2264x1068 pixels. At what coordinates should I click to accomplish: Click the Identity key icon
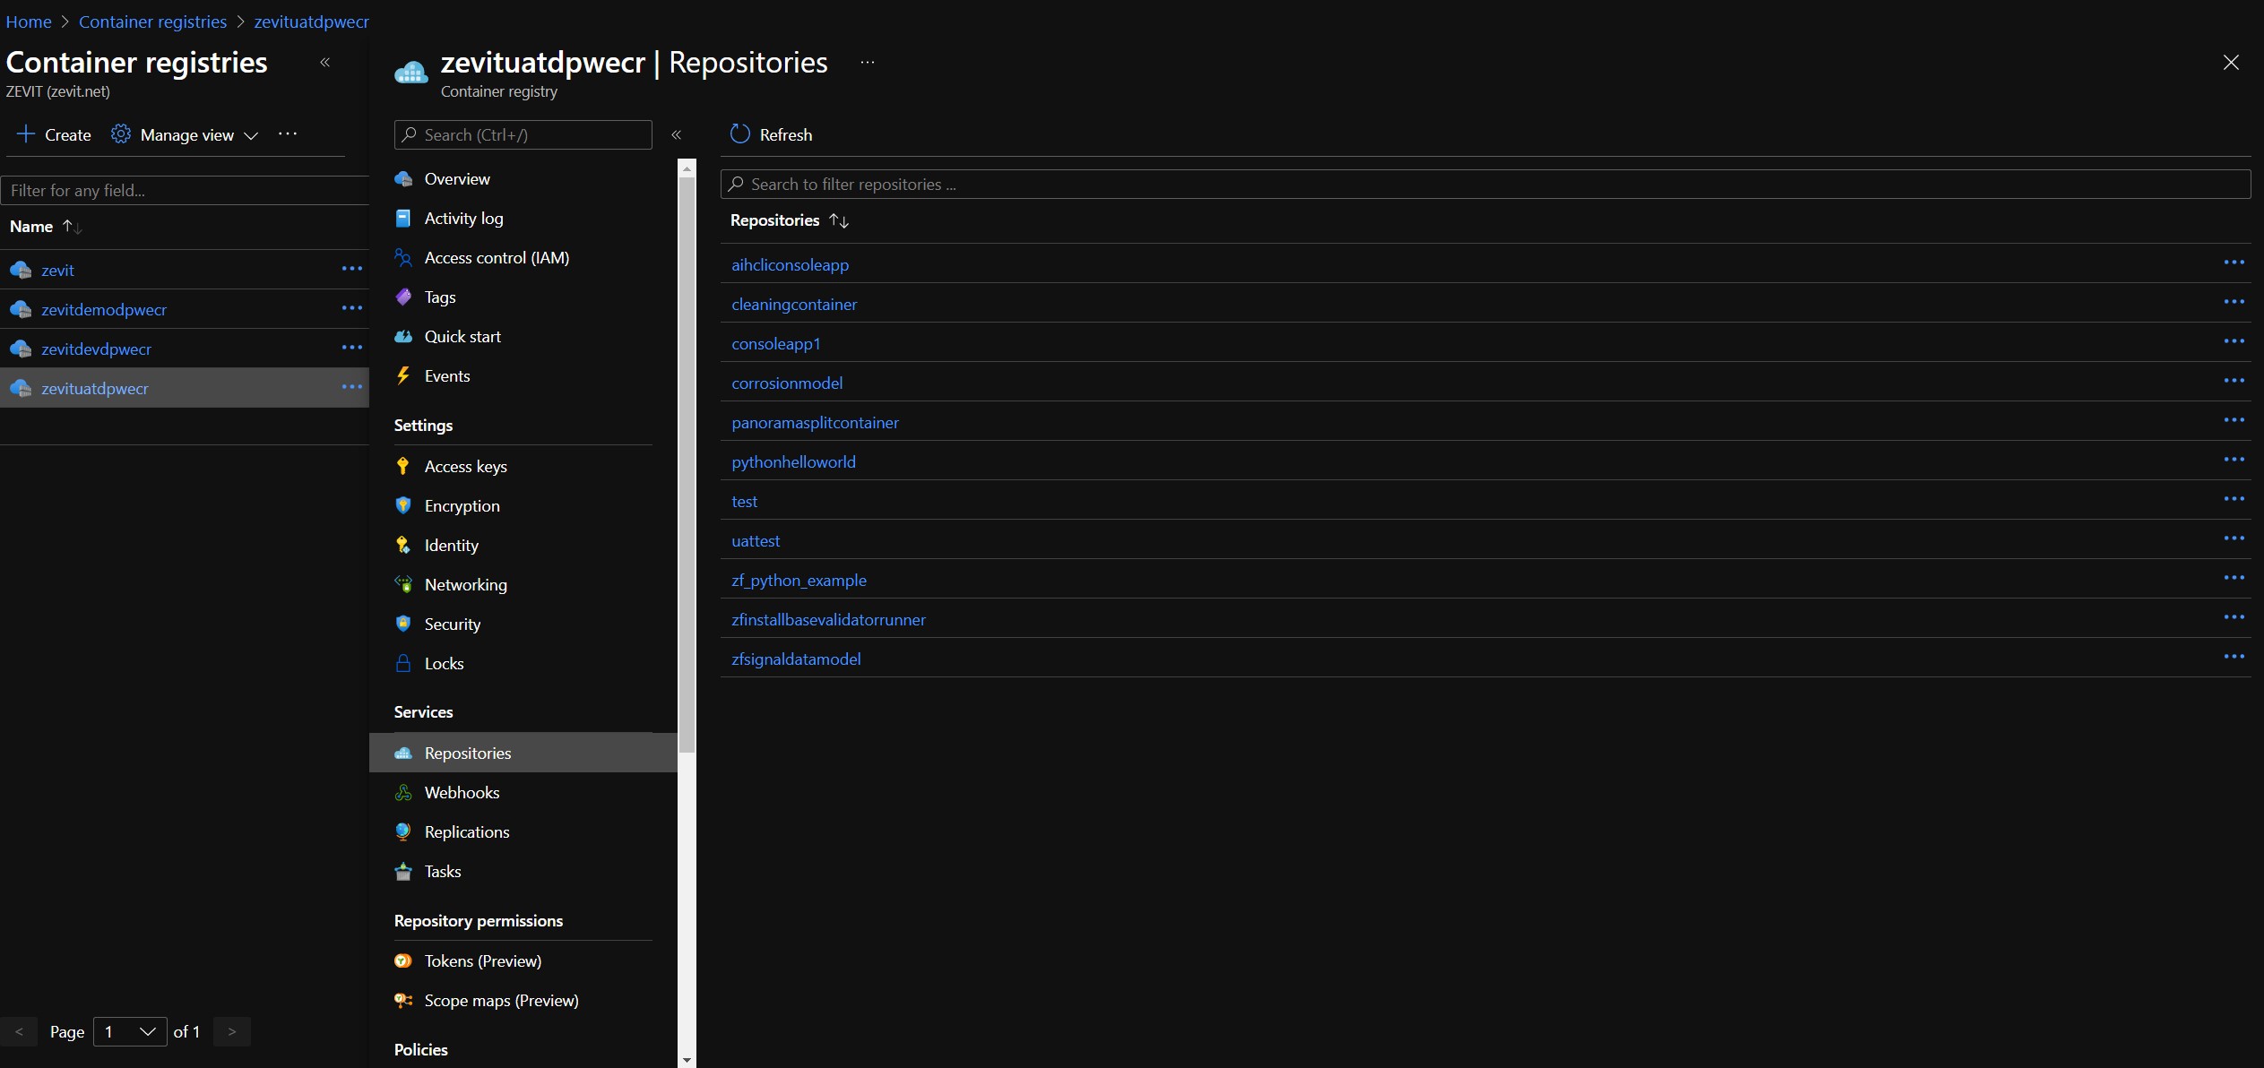tap(403, 545)
